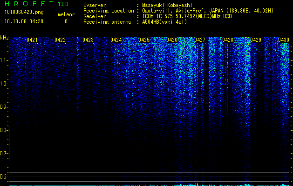The image size is (293, 186).
Task: Click the 1.0 kHz axis label
Action: tap(4, 84)
